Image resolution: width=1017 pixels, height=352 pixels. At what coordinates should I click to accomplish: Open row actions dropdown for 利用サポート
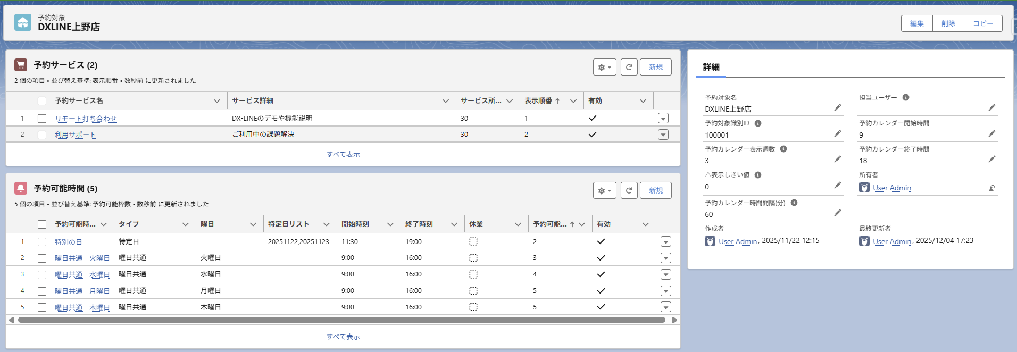pyautogui.click(x=663, y=135)
